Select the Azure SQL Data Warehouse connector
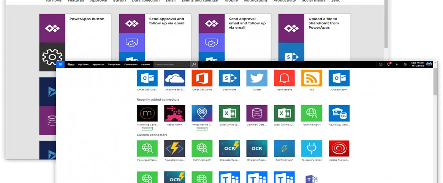 click(x=339, y=113)
